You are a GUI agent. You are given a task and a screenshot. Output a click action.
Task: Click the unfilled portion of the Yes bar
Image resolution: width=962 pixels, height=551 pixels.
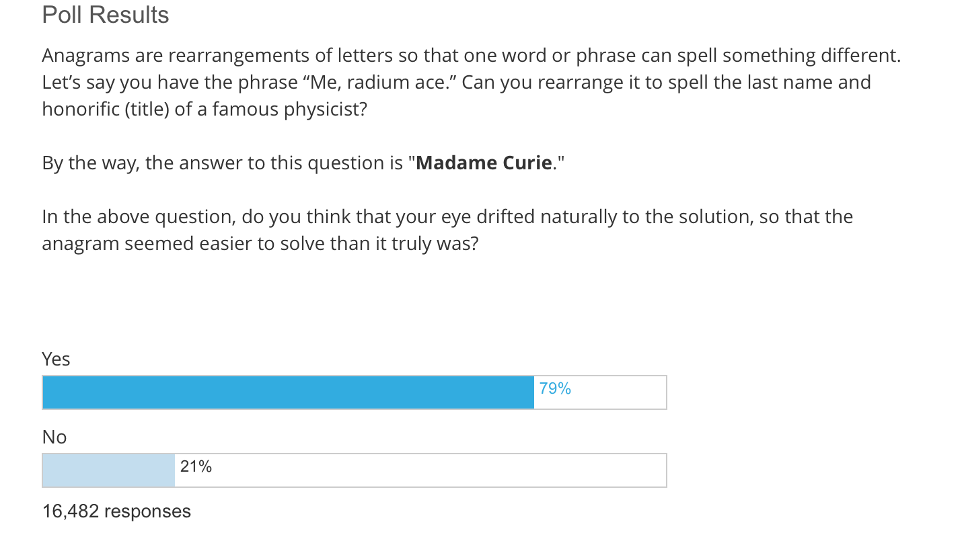(x=600, y=392)
